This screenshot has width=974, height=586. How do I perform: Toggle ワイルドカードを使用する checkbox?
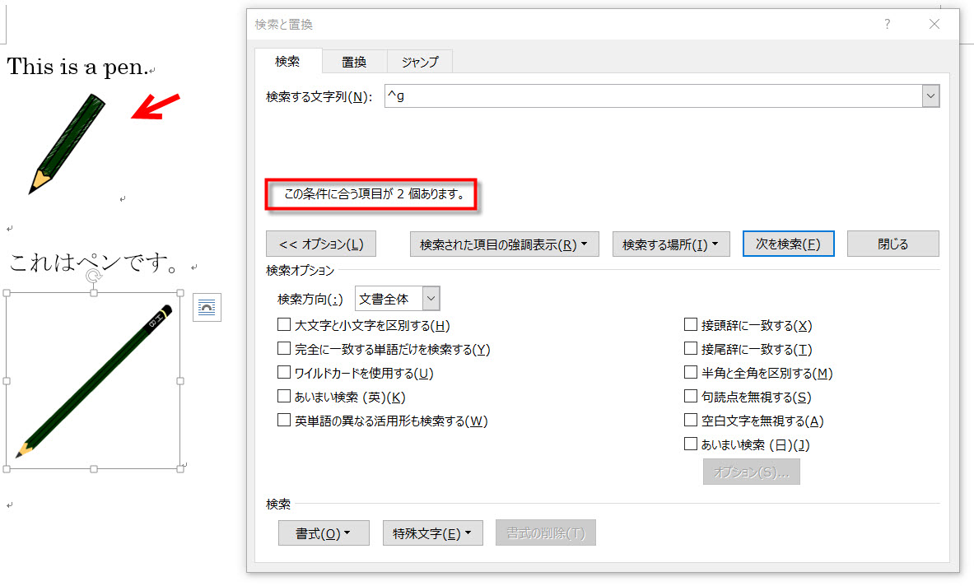tap(284, 373)
